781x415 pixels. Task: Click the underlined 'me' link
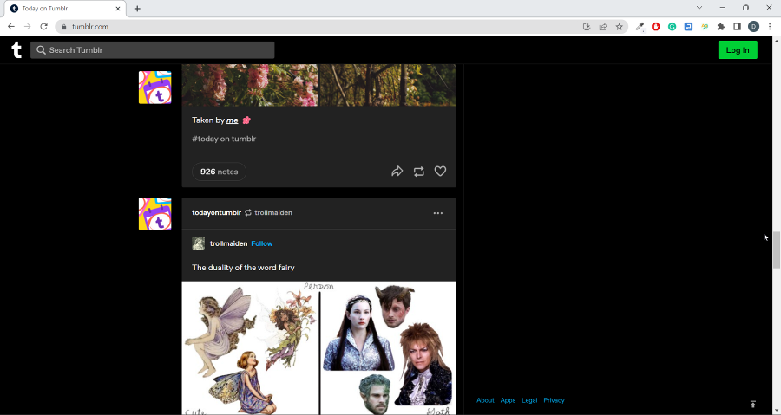pyautogui.click(x=232, y=120)
